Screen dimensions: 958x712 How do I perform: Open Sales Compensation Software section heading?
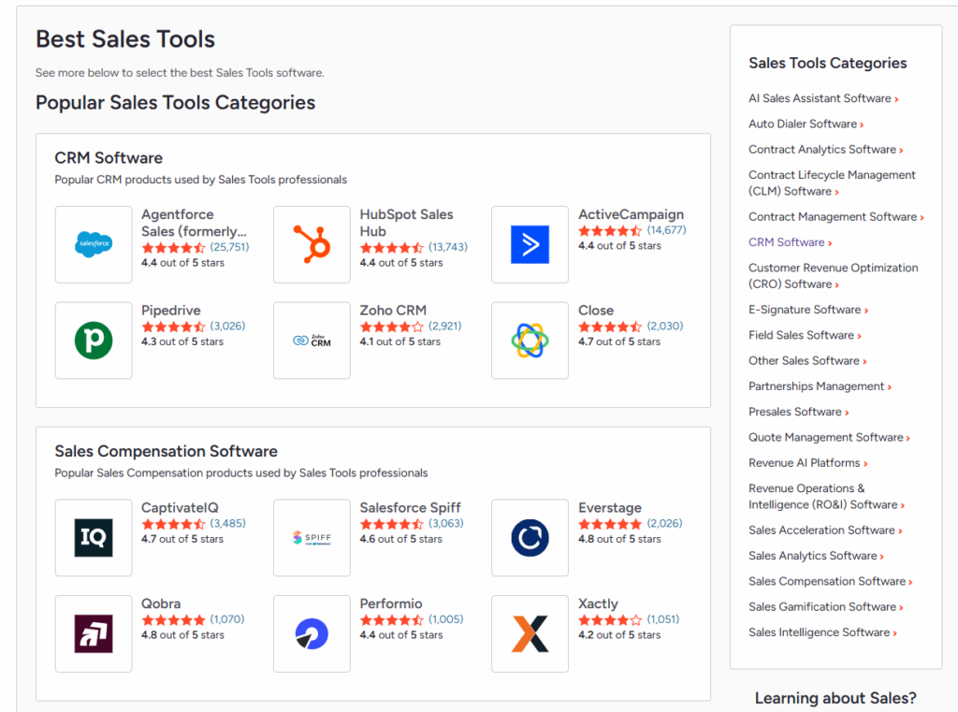(167, 452)
